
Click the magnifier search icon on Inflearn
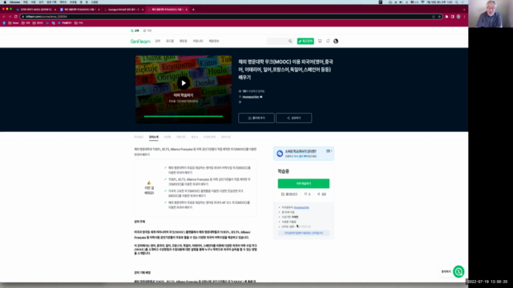point(290,41)
